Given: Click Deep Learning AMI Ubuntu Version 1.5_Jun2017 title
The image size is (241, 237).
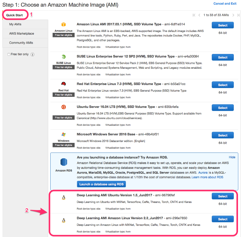Looking at the screenshot, I should click(x=114, y=195).
